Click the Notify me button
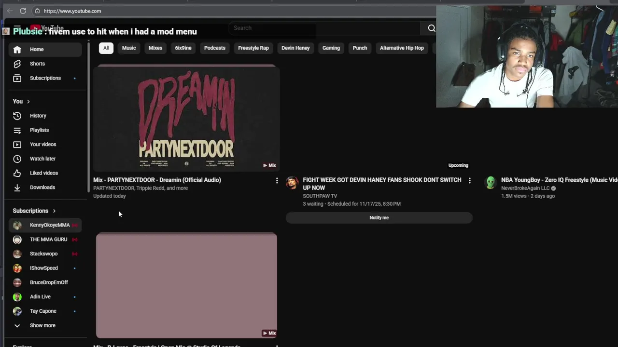The width and height of the screenshot is (618, 347). 379,218
